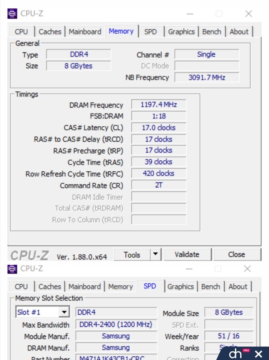Click the tRP 17 clocks value

pyautogui.click(x=159, y=150)
